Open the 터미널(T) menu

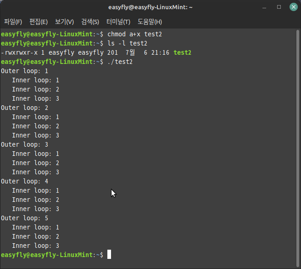[x=118, y=22]
